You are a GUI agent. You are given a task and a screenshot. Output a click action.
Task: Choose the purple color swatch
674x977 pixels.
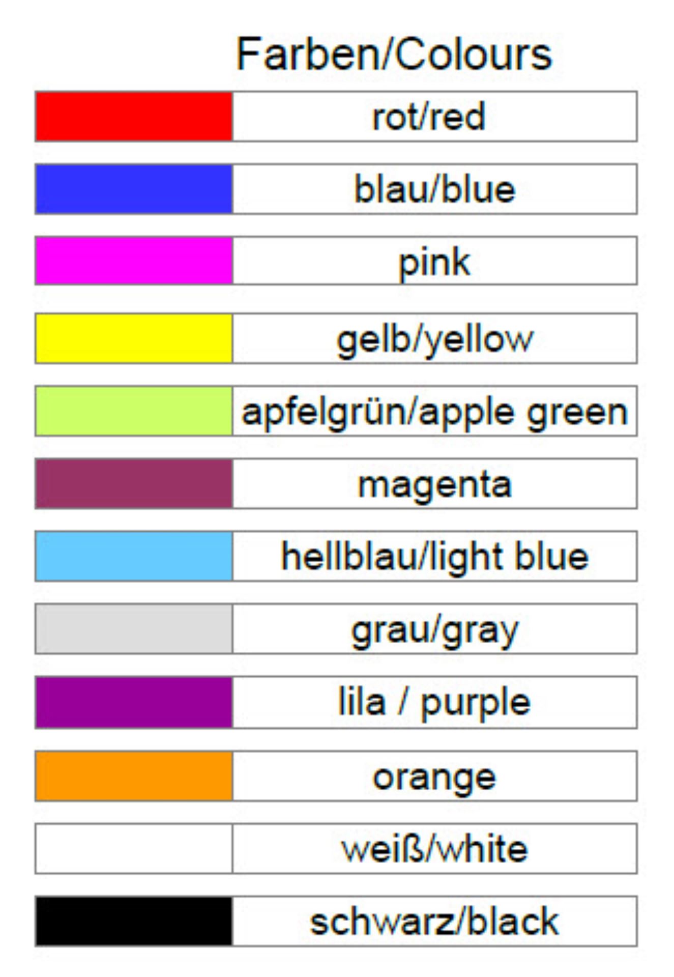coord(134,702)
